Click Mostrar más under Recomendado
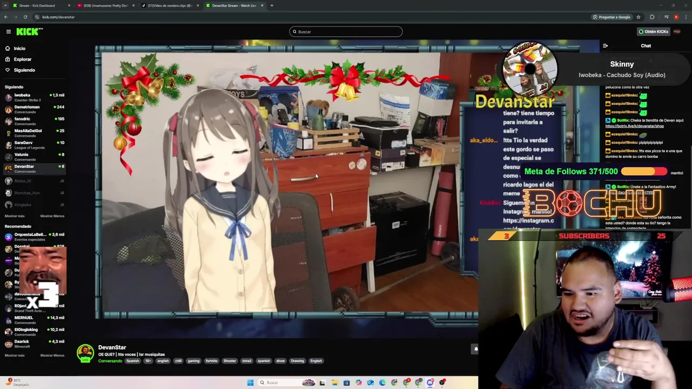 pos(15,356)
